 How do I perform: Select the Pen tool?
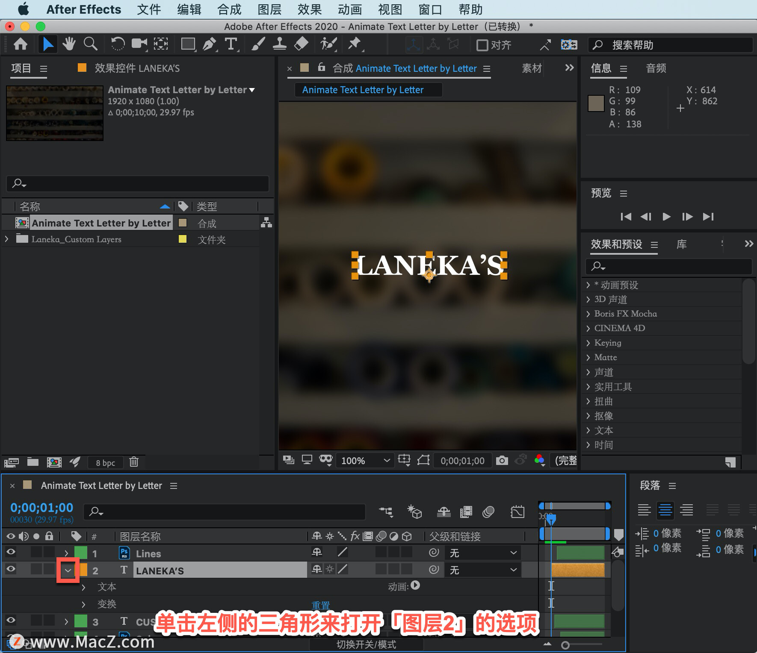point(209,44)
